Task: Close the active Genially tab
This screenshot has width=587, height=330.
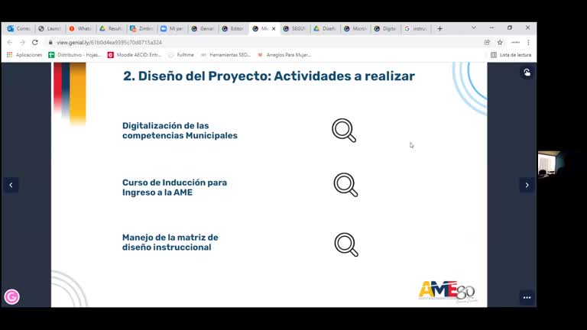Action: 274,28
